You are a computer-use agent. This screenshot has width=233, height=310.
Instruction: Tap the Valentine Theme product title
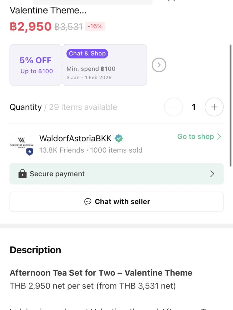[x=48, y=10]
